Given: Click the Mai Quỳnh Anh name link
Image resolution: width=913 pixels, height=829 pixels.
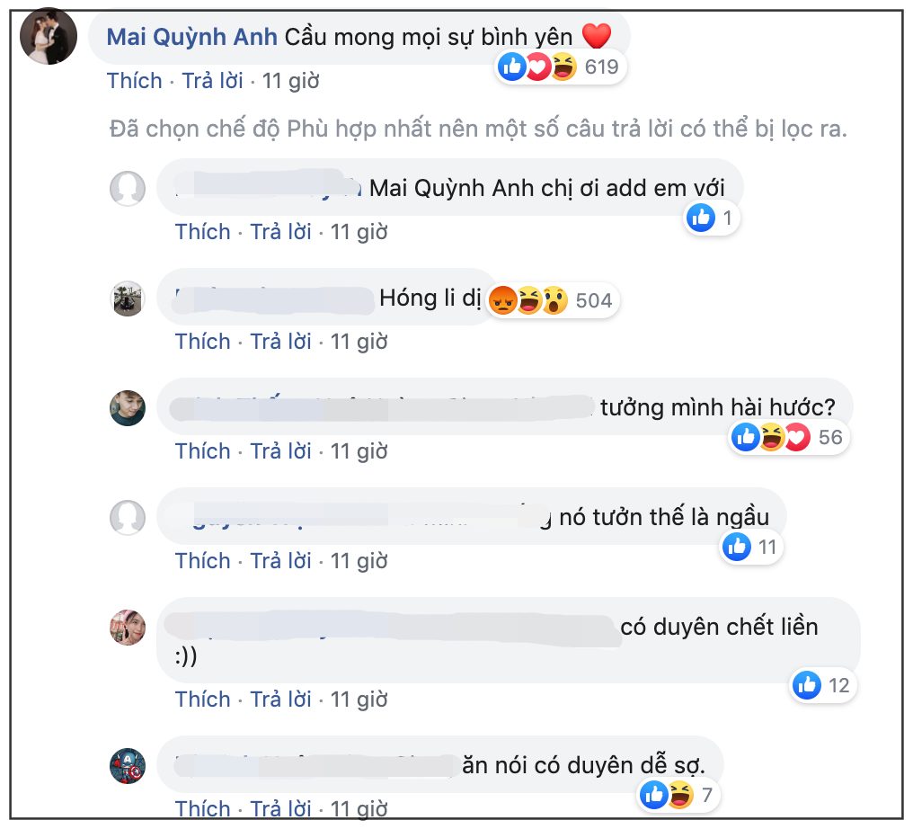Looking at the screenshot, I should (x=191, y=37).
